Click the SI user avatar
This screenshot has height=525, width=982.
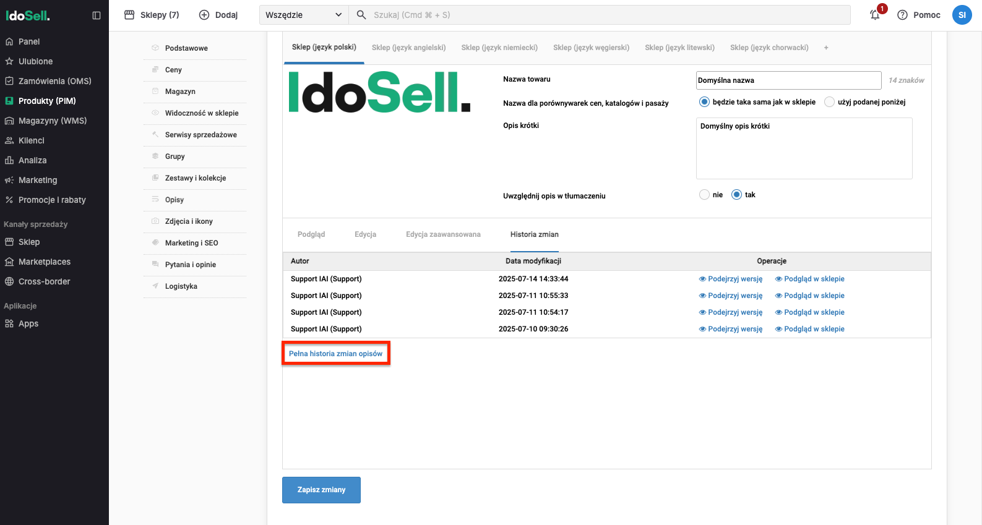pos(962,15)
